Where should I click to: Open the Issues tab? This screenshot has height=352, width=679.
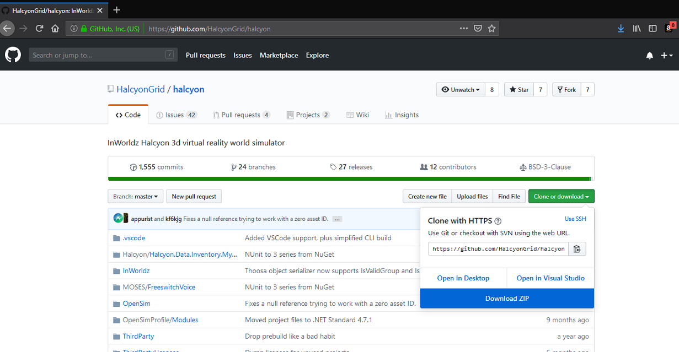click(177, 115)
